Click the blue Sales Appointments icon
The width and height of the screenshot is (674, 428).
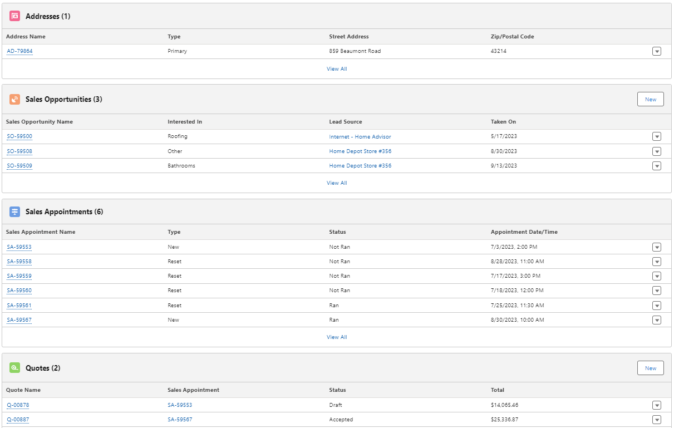tap(15, 211)
